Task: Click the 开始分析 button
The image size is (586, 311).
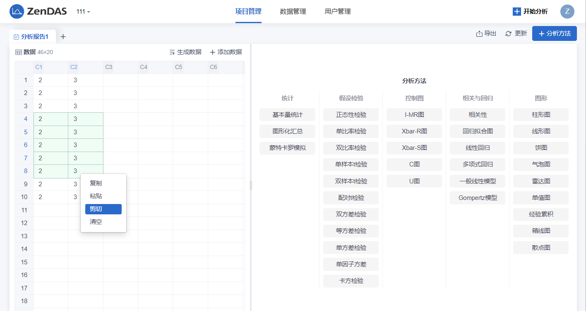Action: click(530, 12)
